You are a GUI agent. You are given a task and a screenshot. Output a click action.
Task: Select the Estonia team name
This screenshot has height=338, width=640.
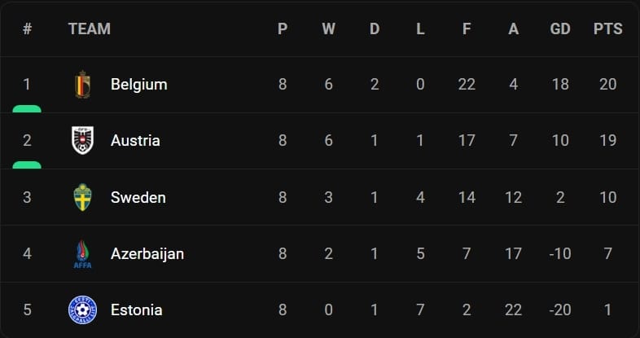click(136, 309)
